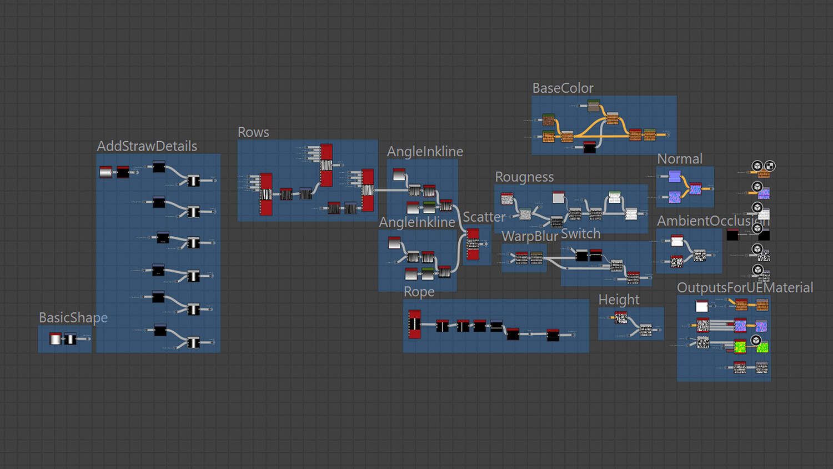This screenshot has height=469, width=833.
Task: Click the WarpBlur frame label
Action: coord(530,236)
